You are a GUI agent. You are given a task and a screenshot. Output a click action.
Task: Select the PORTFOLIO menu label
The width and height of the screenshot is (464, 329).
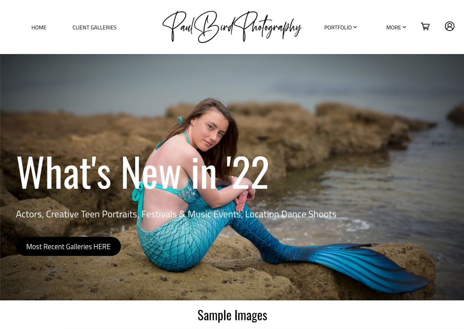tap(338, 27)
